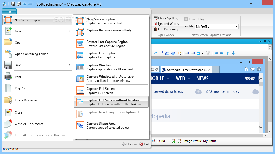This screenshot has height=154, width=275.
Task: Click the NEWS menu in captured page
Action: pyautogui.click(x=202, y=78)
